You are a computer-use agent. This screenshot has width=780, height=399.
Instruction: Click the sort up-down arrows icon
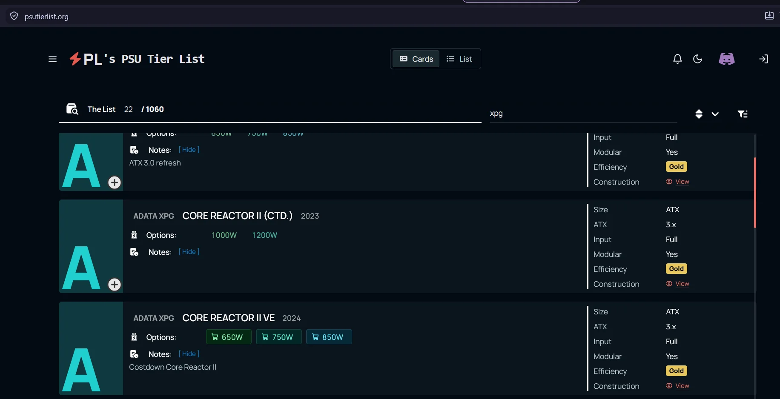(x=699, y=114)
